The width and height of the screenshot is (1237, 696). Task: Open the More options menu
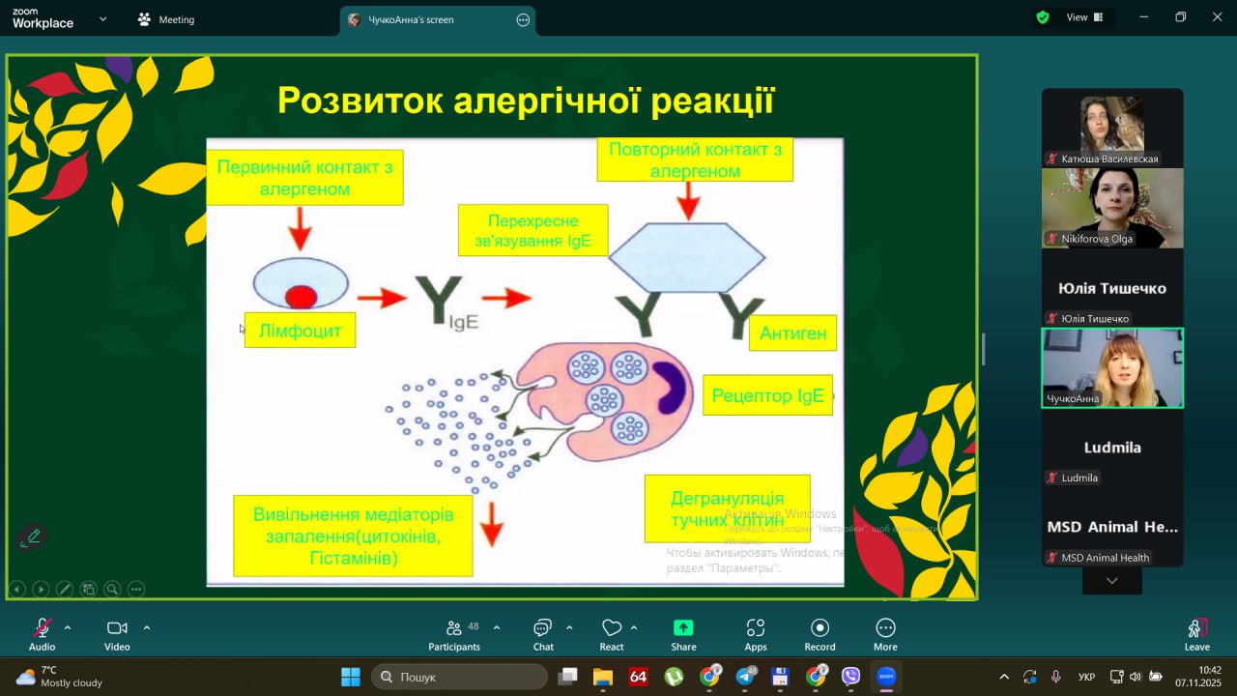(885, 633)
